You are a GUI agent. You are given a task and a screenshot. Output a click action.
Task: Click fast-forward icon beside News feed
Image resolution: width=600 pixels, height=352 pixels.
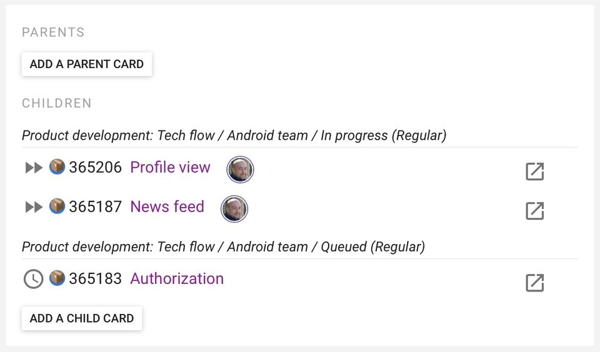(x=34, y=207)
